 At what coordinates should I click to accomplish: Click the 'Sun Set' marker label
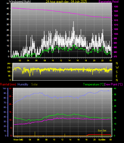pyautogui.click(x=102, y=131)
